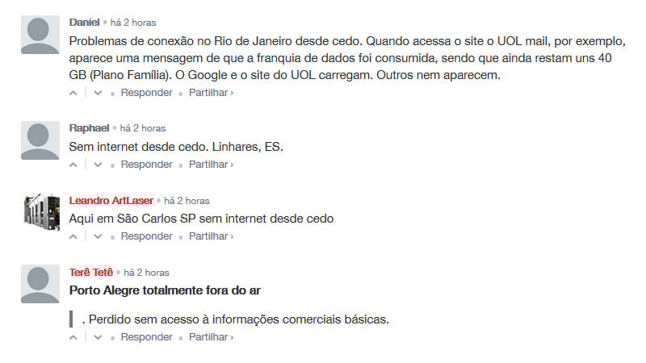
Task: Downvote Daniel's comment
Action: (98, 93)
